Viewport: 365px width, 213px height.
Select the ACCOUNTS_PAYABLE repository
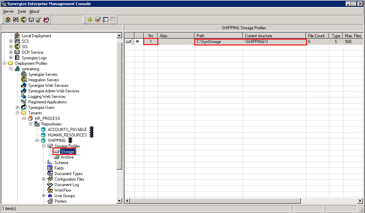pyautogui.click(x=67, y=130)
